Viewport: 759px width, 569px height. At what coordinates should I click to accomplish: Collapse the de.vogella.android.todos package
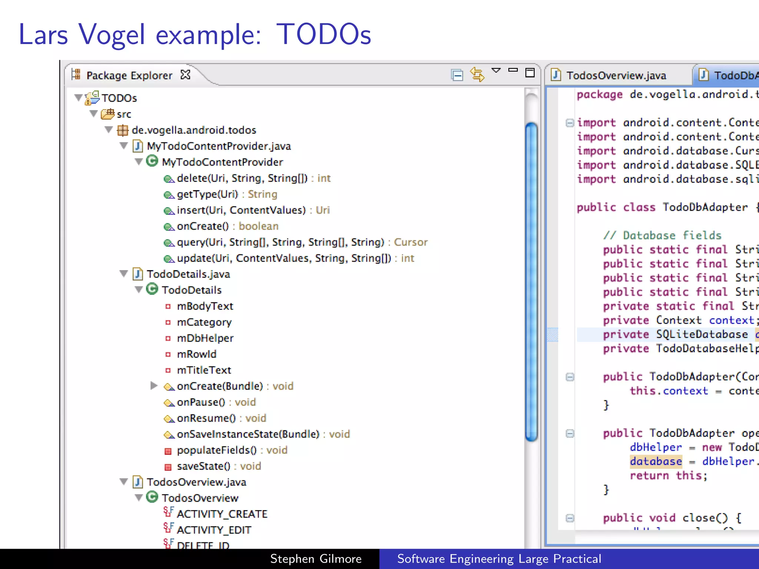109,130
